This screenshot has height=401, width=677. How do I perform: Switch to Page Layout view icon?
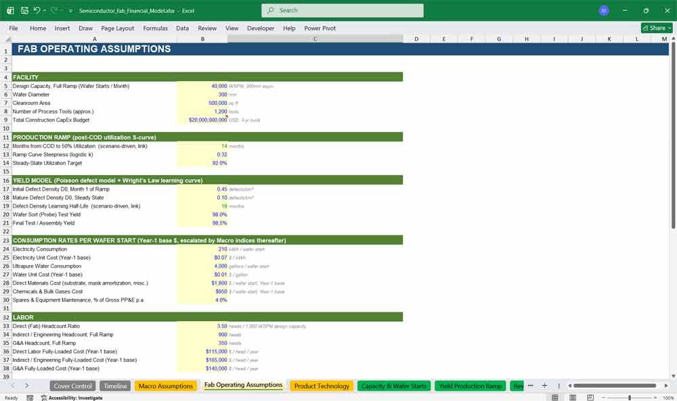click(573, 398)
